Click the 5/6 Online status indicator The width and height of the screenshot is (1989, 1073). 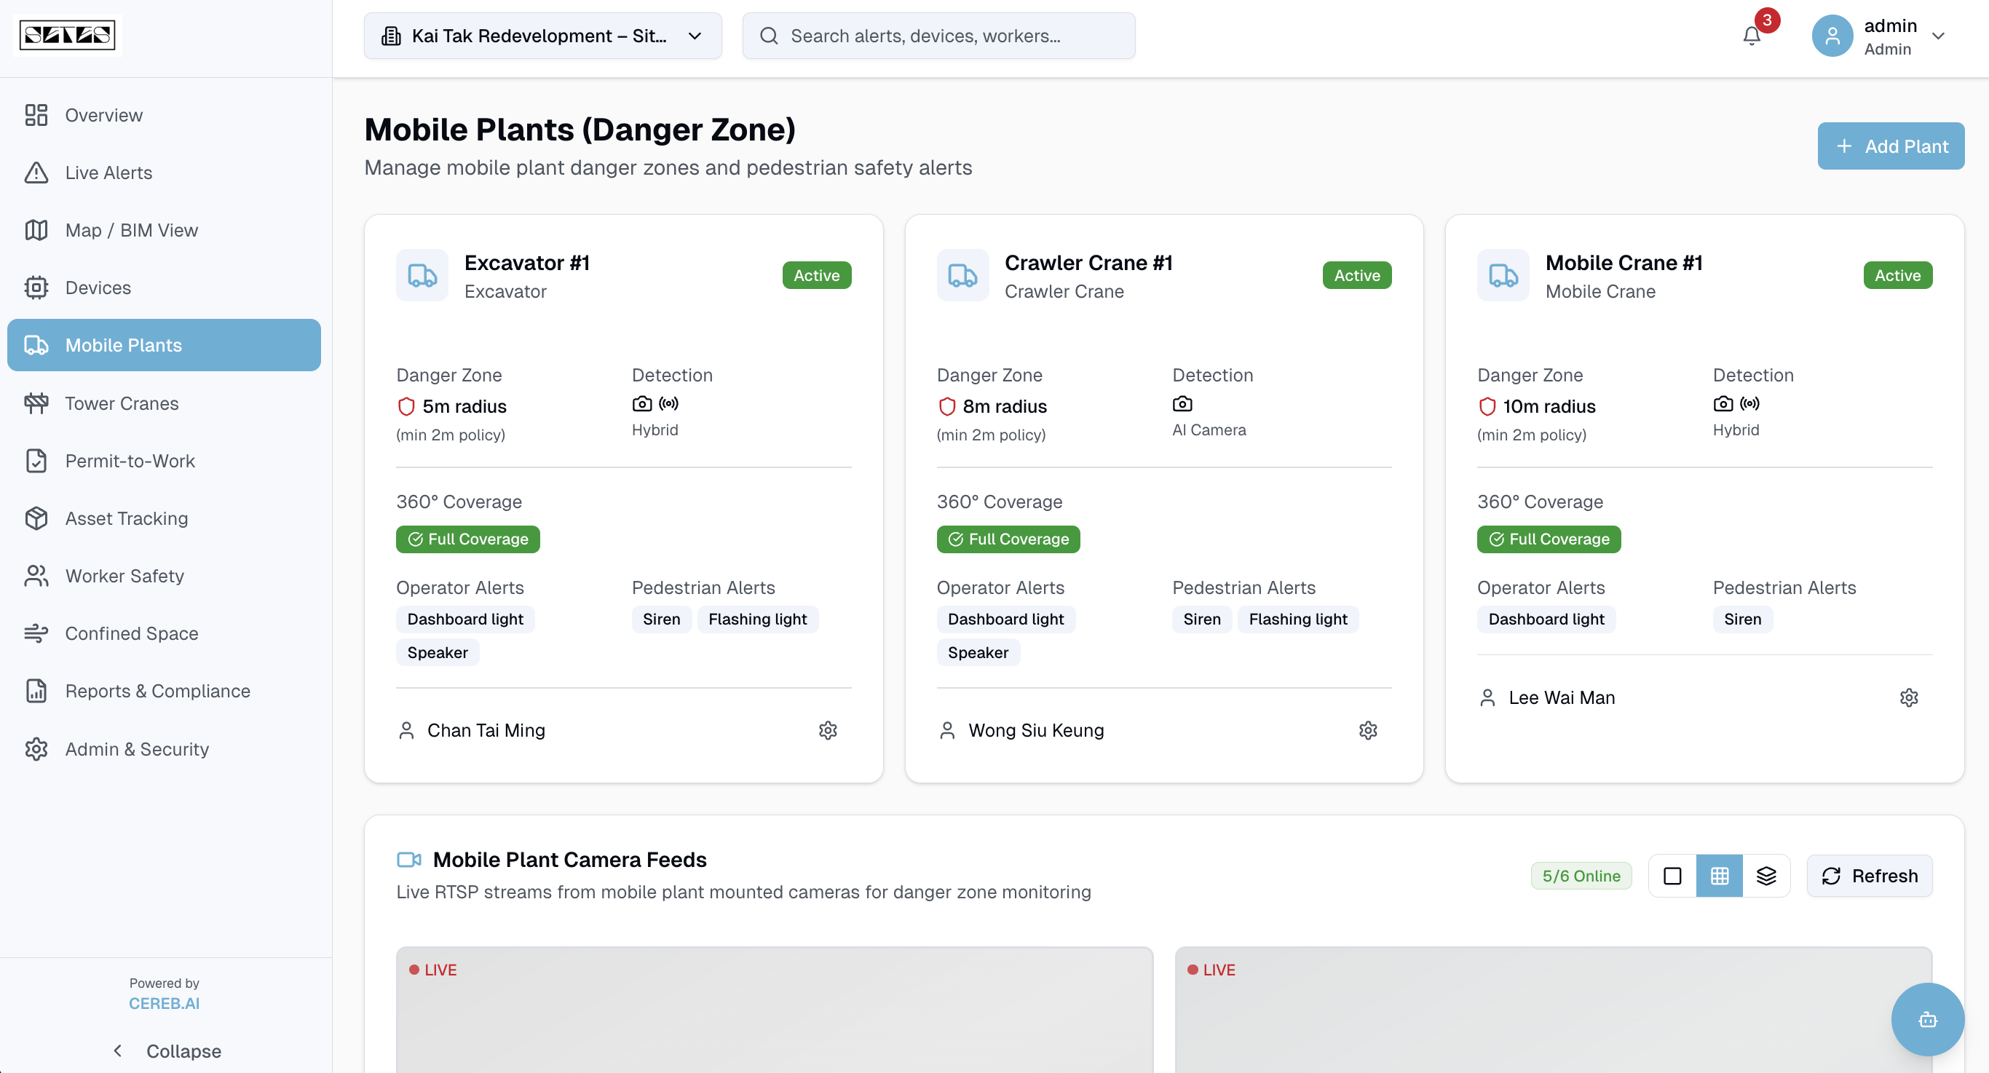coord(1581,876)
